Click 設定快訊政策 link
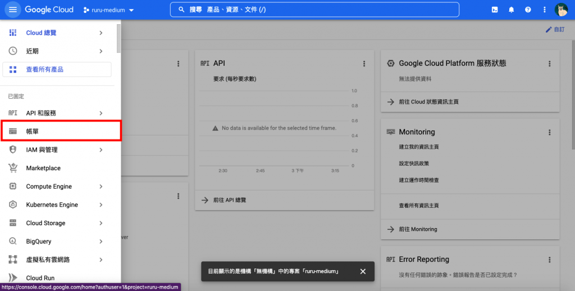575x291 pixels. point(414,163)
